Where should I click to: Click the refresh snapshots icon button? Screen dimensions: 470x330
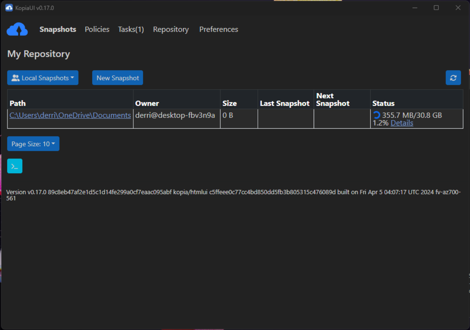453,78
